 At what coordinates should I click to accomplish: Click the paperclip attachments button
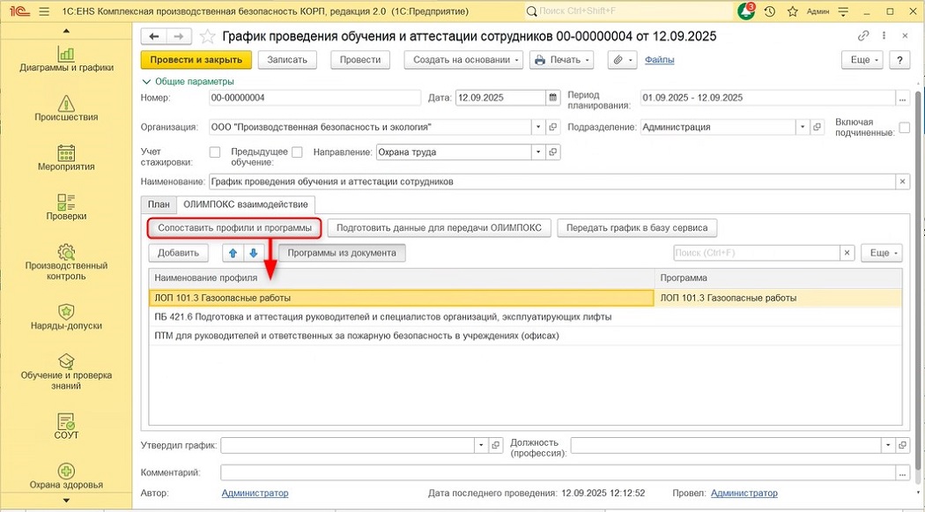[x=619, y=60]
